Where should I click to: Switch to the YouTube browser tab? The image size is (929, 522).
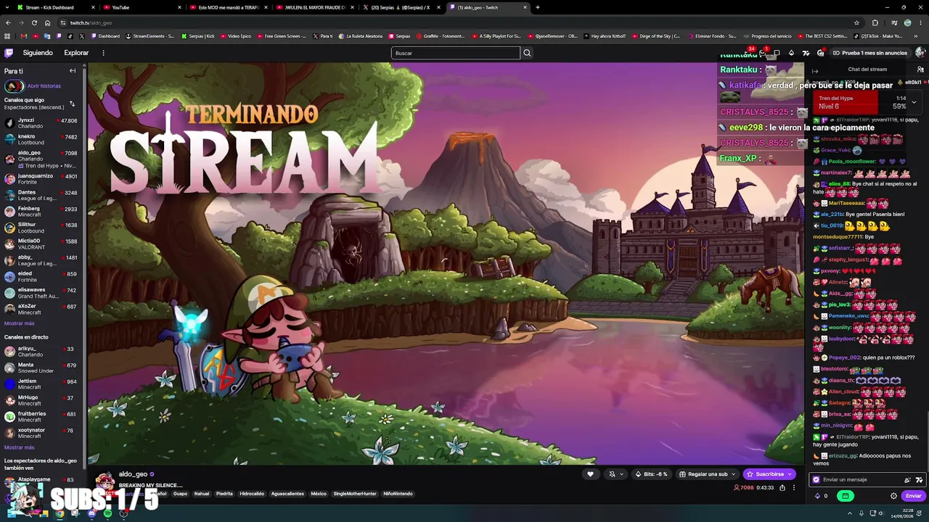click(x=142, y=7)
